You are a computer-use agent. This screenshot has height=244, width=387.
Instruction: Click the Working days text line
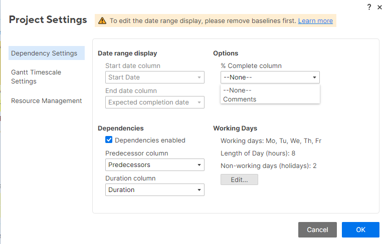pyautogui.click(x=271, y=140)
